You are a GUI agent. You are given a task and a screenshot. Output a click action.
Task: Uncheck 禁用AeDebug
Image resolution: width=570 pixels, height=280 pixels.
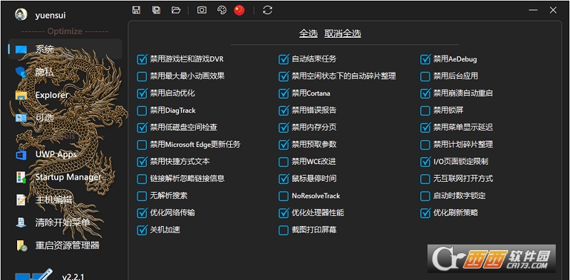425,59
